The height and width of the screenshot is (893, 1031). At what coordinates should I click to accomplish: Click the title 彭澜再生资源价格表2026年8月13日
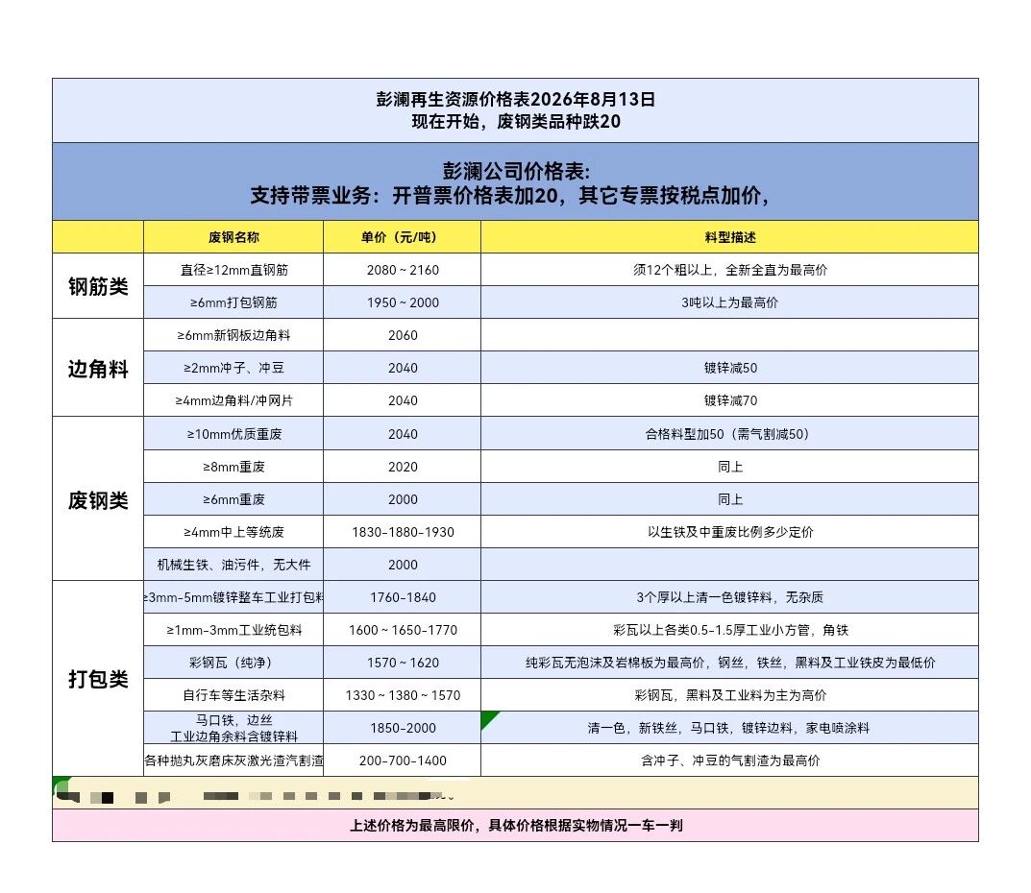tap(515, 99)
